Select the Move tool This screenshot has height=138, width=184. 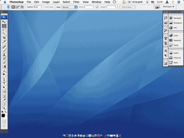[4, 22]
